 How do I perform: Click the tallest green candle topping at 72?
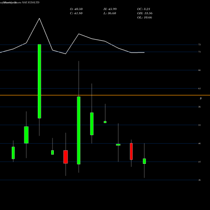(39, 81)
